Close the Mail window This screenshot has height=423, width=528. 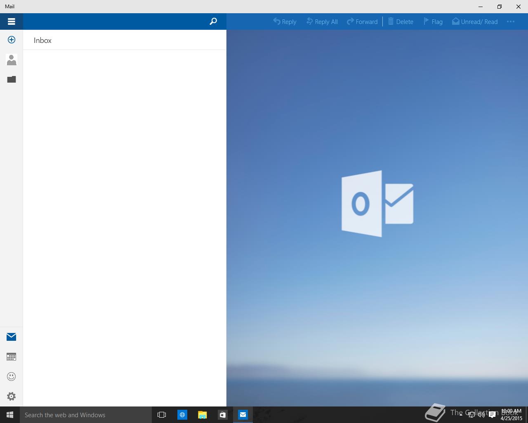pyautogui.click(x=519, y=7)
